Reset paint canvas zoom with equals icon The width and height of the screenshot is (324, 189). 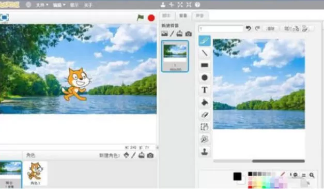(303, 175)
